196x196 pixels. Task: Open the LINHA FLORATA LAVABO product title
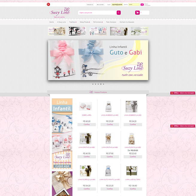(x=133, y=148)
